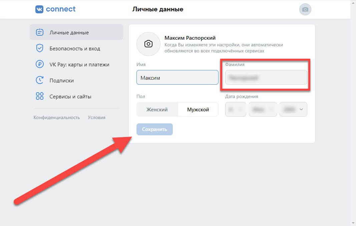Screen dimensions: 356x226
Task: Click the camera avatar in the header
Action: pyautogui.click(x=305, y=9)
